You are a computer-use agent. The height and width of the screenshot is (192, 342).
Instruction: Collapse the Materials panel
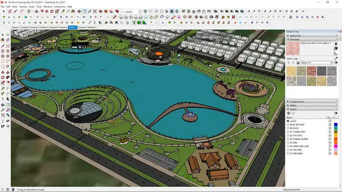coord(312,39)
